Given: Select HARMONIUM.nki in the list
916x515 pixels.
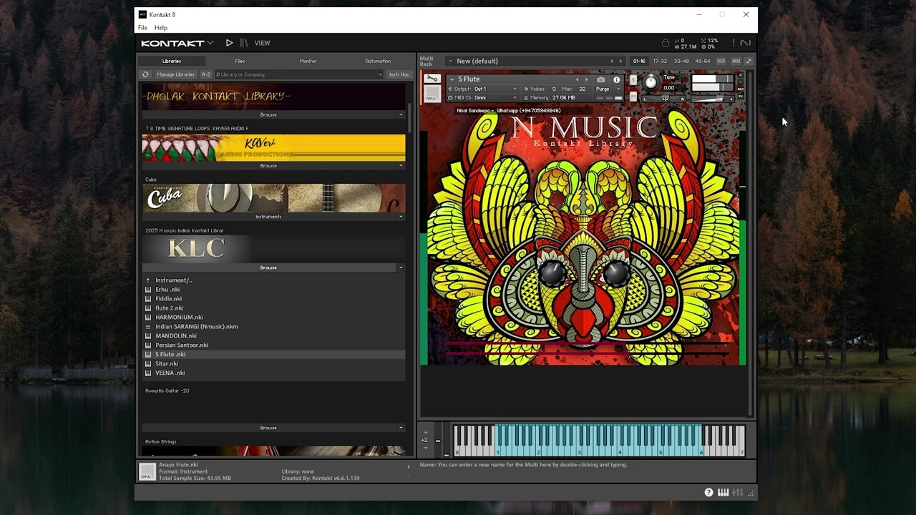Looking at the screenshot, I should click(273, 317).
